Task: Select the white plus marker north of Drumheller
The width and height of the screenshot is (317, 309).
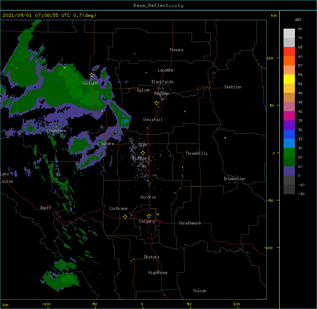Action: coord(225,138)
